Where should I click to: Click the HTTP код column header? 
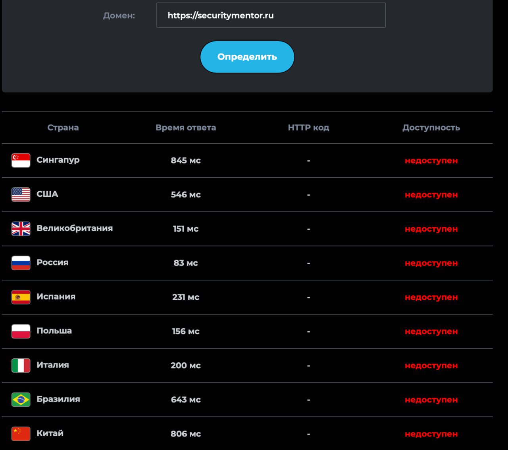click(308, 127)
